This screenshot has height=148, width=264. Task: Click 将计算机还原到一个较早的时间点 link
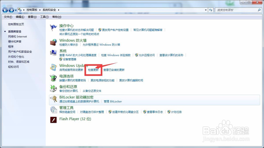[x=79, y=34]
